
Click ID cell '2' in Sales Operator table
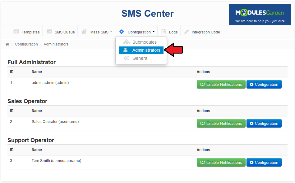click(x=11, y=122)
